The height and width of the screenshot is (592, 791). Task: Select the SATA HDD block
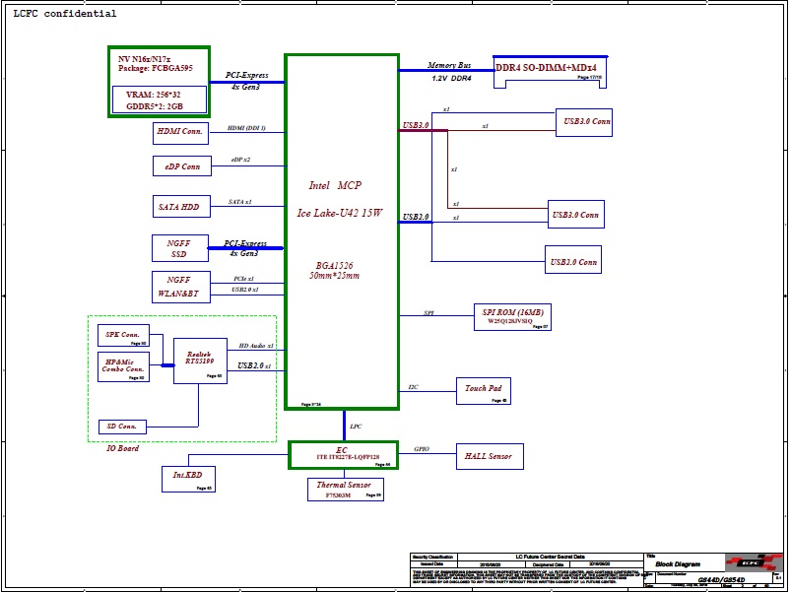[x=181, y=206]
